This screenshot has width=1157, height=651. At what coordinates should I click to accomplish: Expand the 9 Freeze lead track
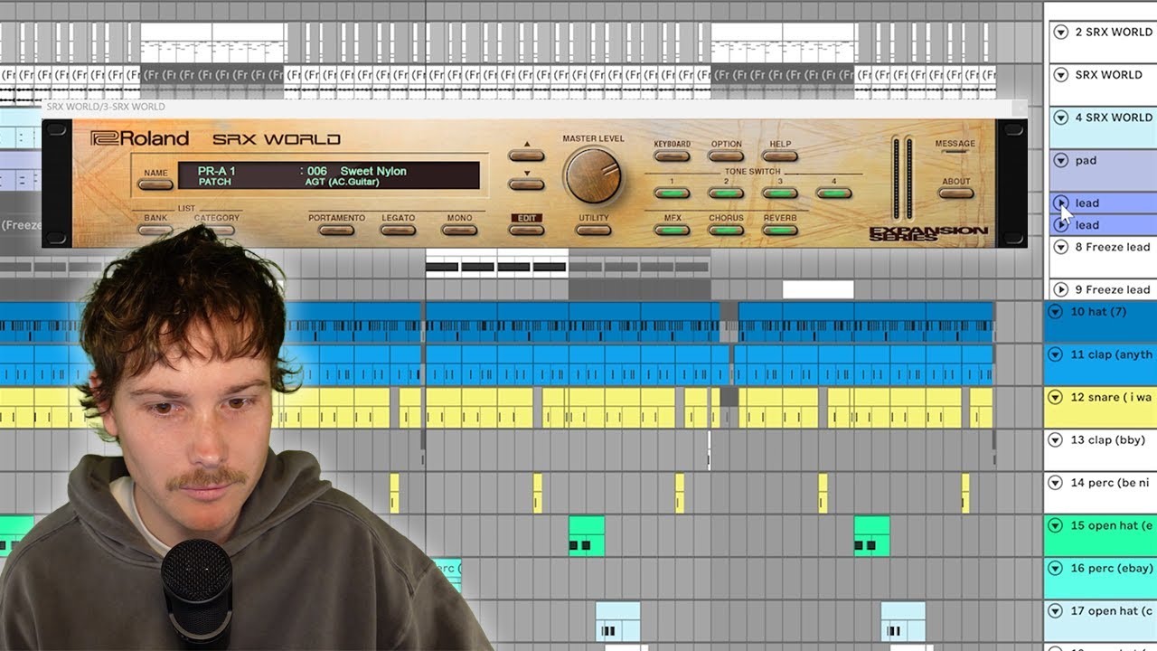point(1061,290)
